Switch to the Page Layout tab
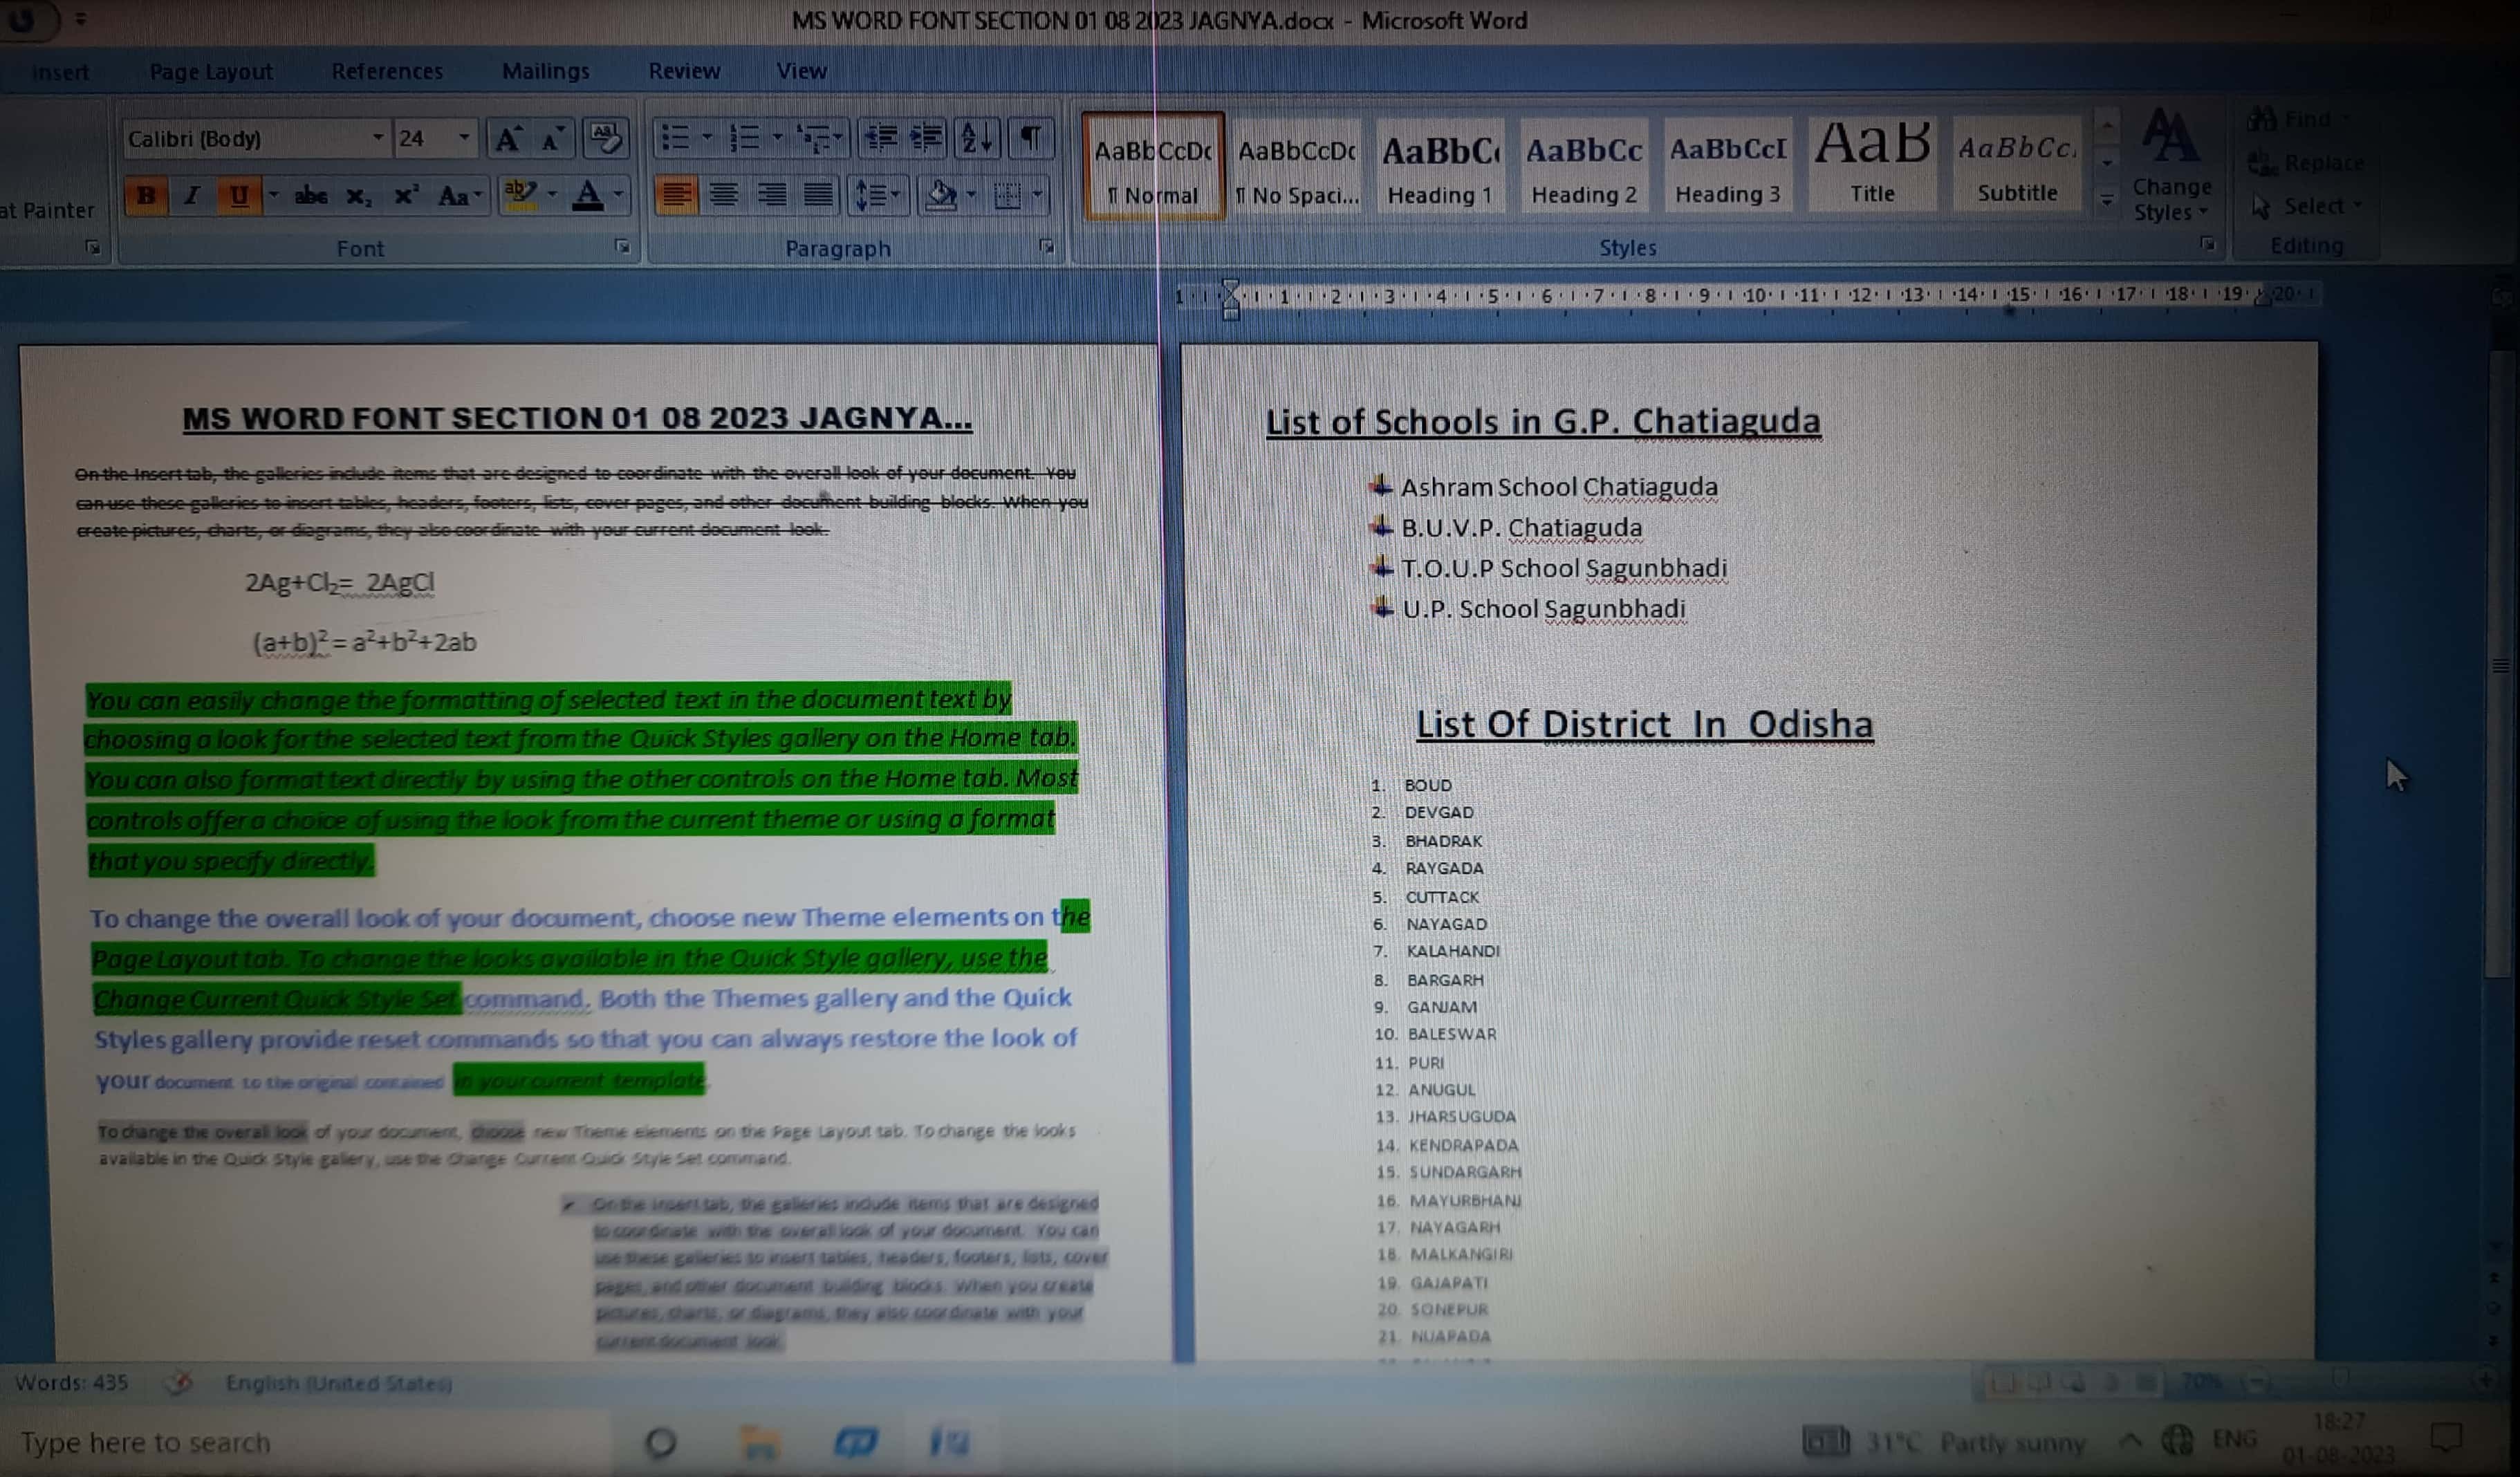This screenshot has width=2520, height=1477. tap(210, 71)
